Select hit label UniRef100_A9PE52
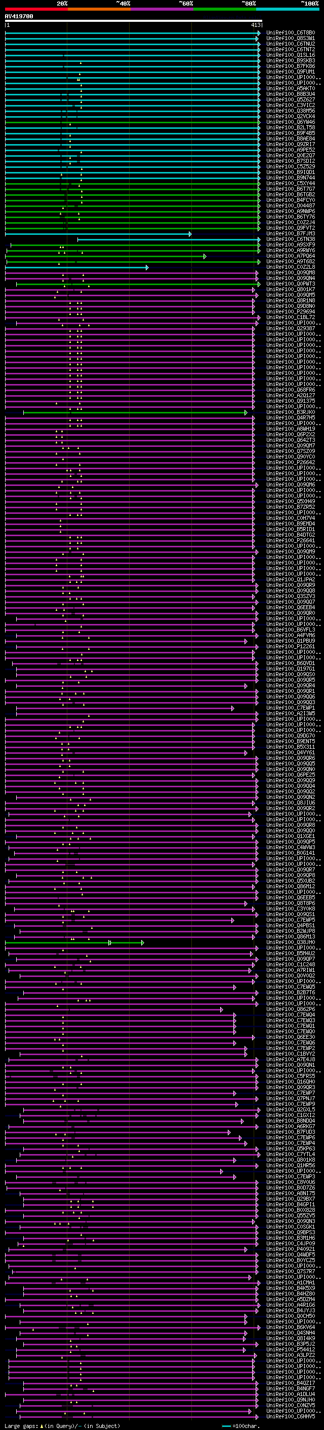 coord(291,150)
